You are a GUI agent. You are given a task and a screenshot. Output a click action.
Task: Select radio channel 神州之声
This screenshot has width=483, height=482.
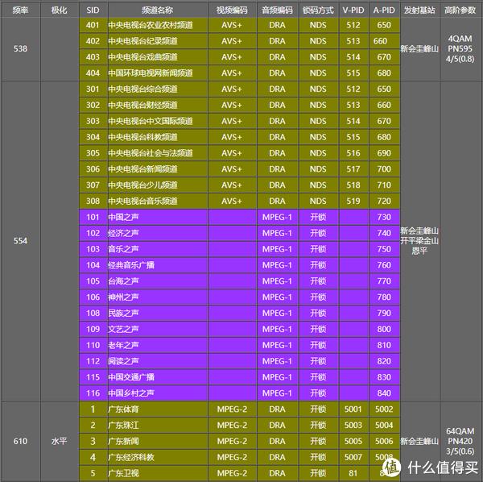tap(123, 297)
